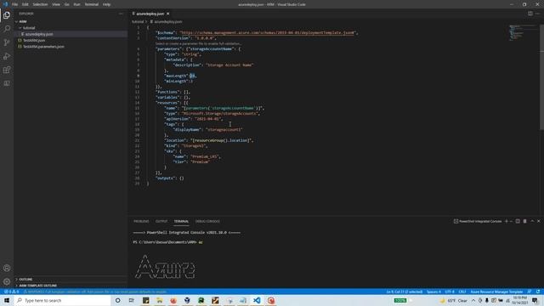Click the full validation off status warning
Viewport: 544px width, 306px height.
95,292
